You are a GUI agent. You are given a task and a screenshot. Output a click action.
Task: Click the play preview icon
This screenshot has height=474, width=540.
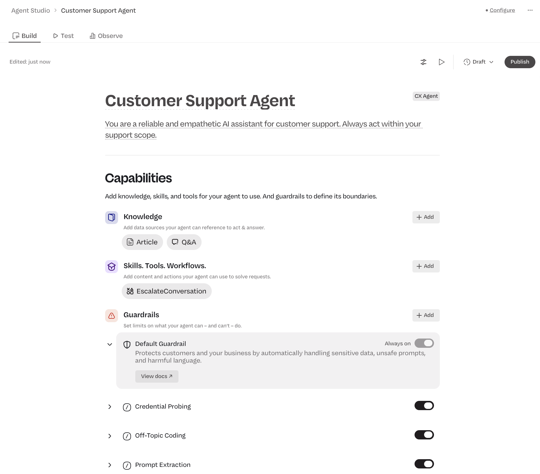441,62
